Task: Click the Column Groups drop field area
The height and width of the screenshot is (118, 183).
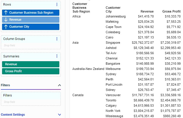Action: (x=30, y=45)
